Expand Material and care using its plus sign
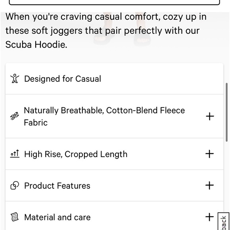The height and width of the screenshot is (230, 230). [x=209, y=217]
